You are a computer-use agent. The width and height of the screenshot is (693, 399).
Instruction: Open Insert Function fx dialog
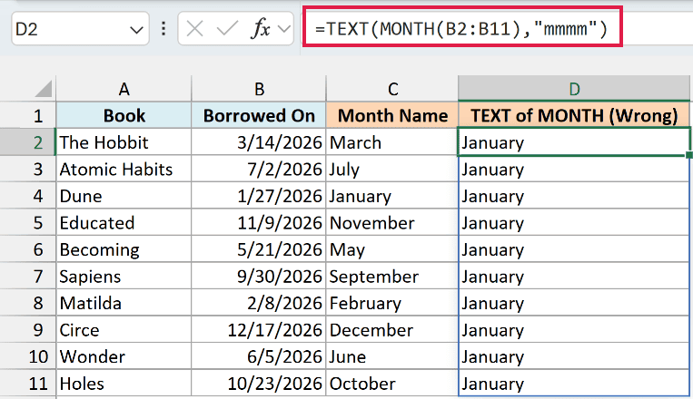click(261, 29)
